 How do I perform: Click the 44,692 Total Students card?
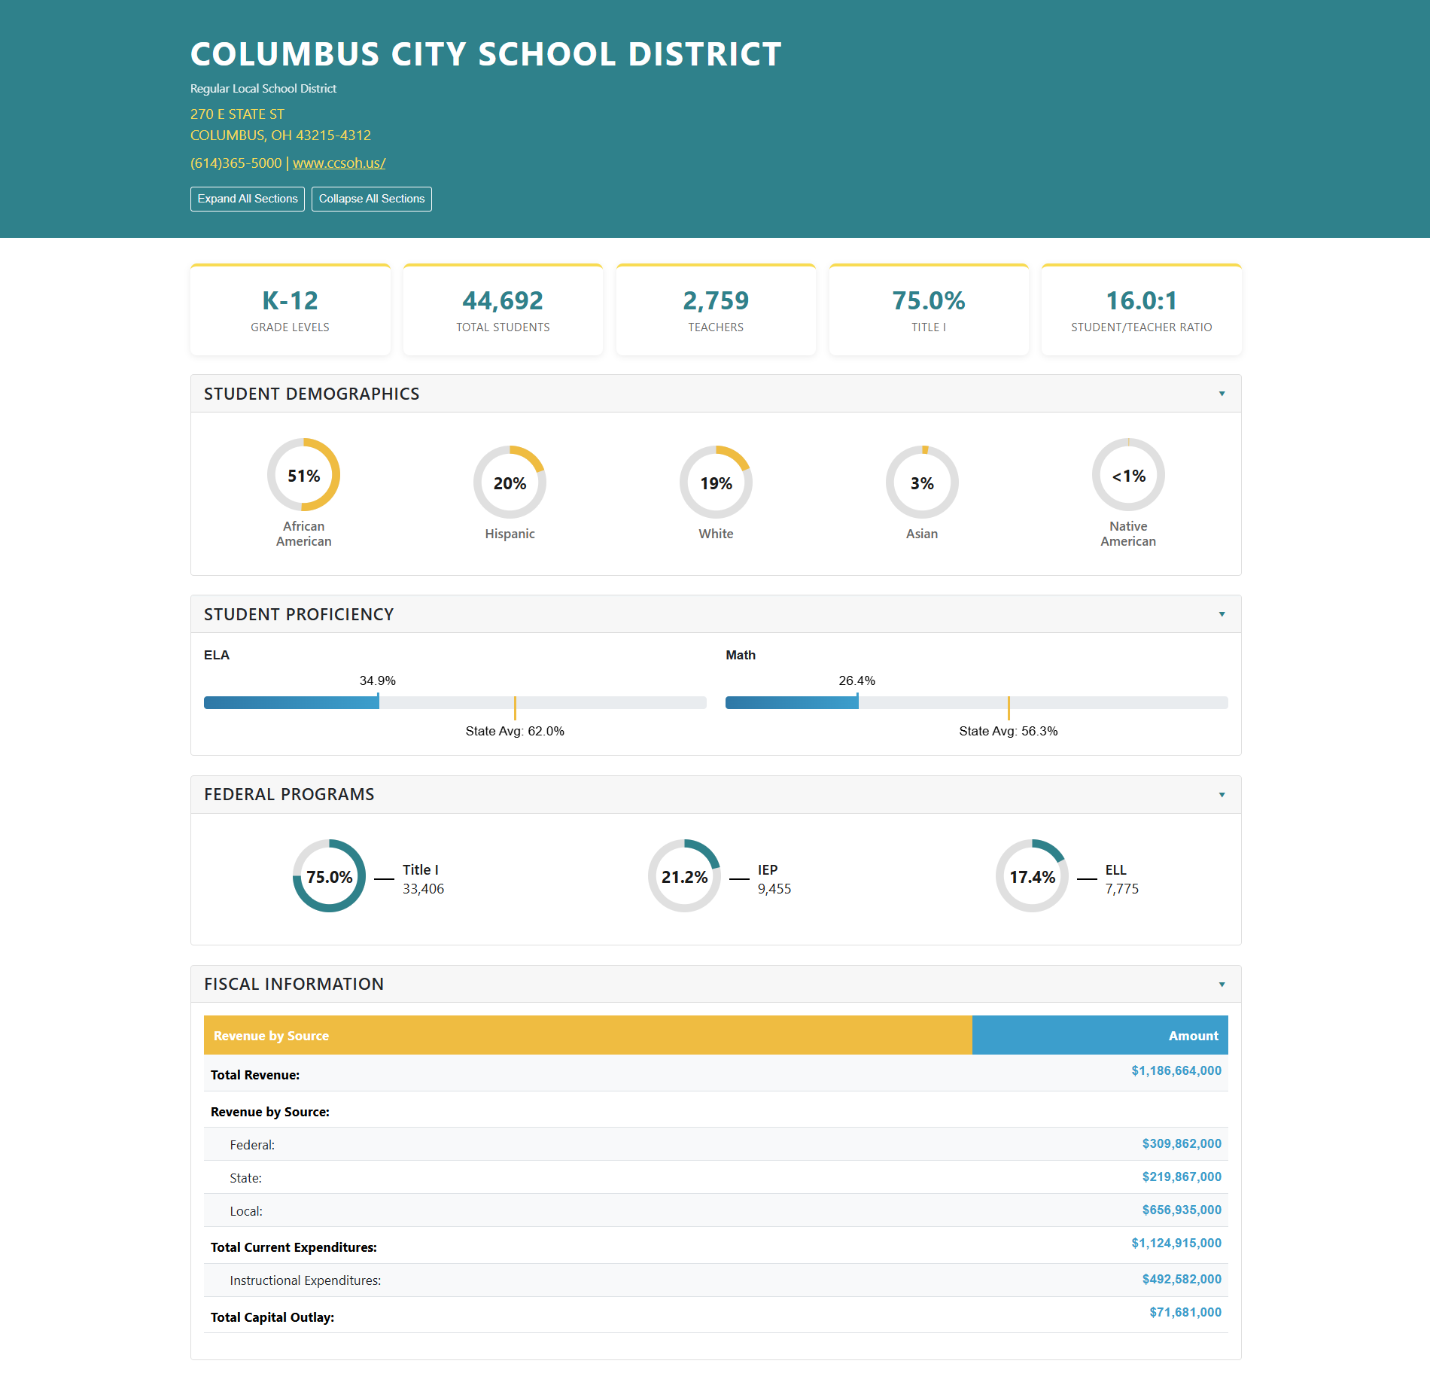[x=503, y=309]
